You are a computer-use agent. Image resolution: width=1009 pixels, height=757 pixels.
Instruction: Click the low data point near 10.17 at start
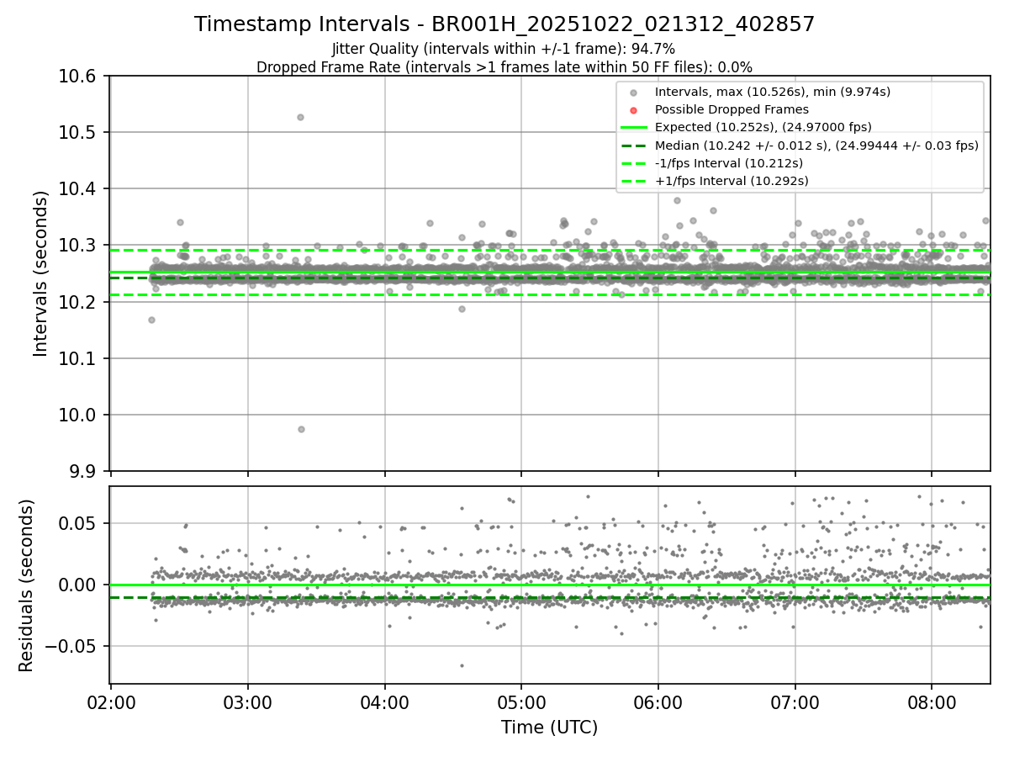[151, 320]
